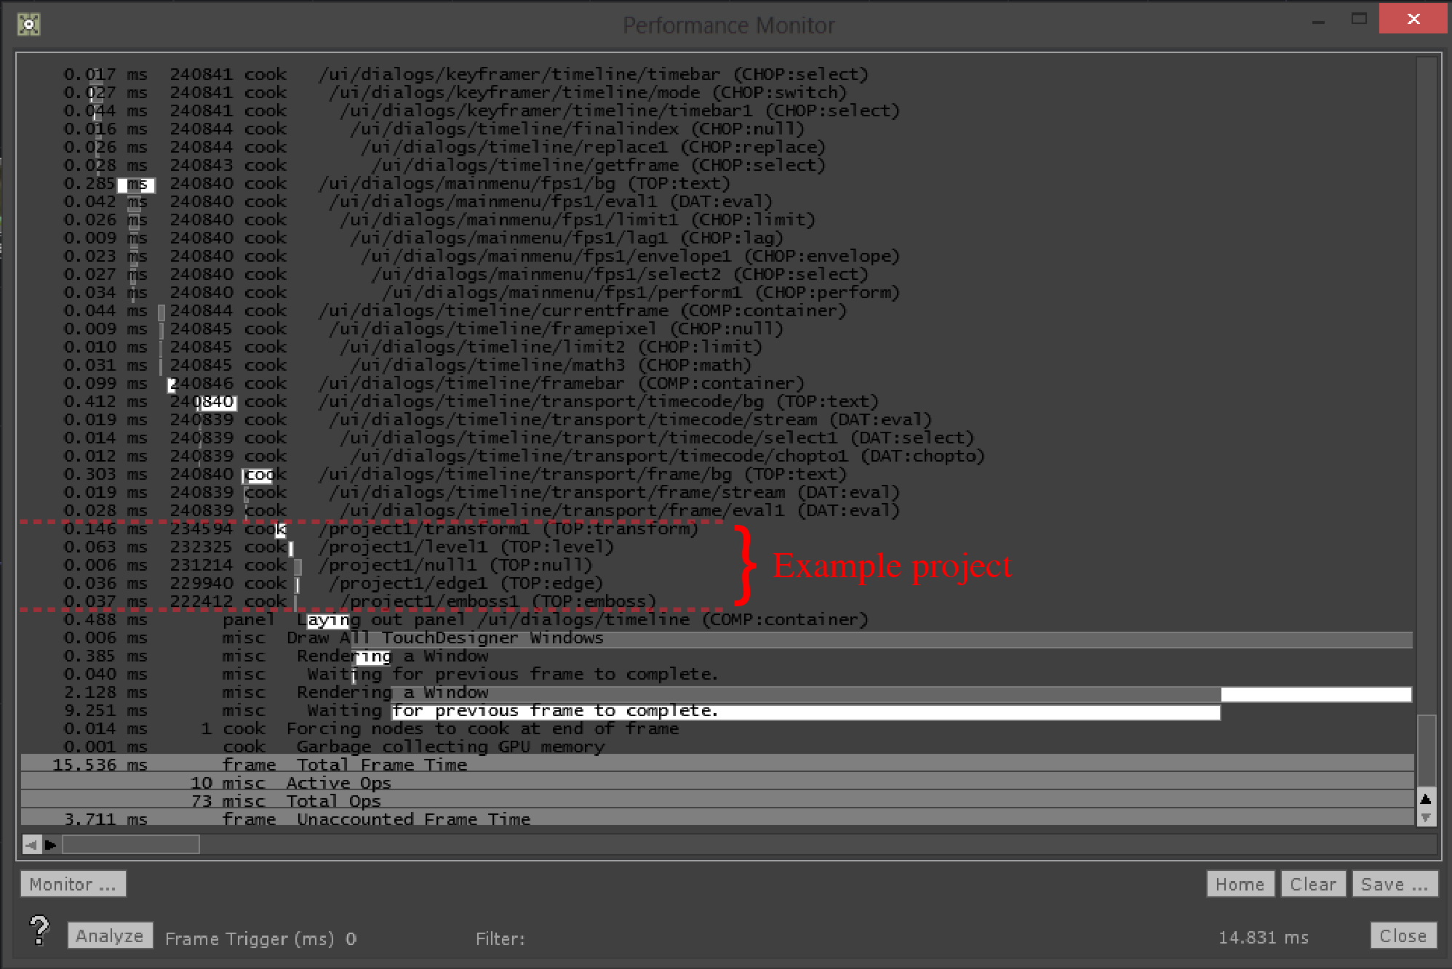Click the vertical scrollbar thumb
Image resolution: width=1452 pixels, height=969 pixels.
tap(1426, 750)
